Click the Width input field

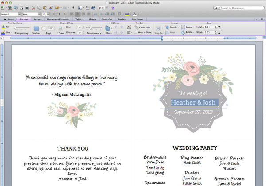coord(210,32)
